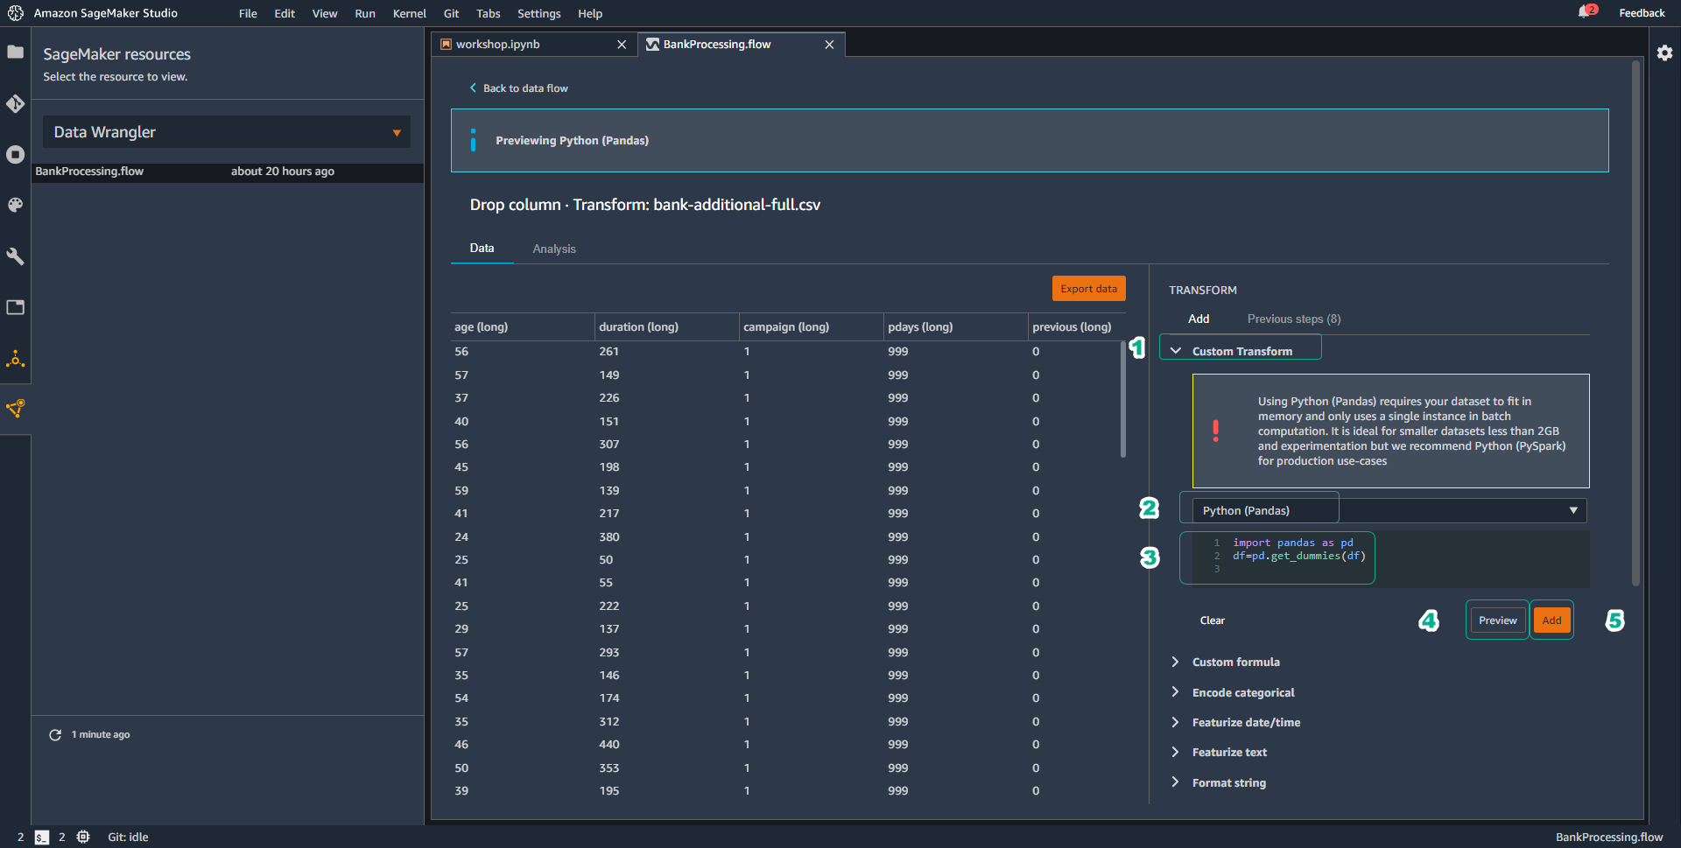Click the notebook icon on the workshop.ipynb tab
Viewport: 1681px width, 848px height.
coord(446,45)
